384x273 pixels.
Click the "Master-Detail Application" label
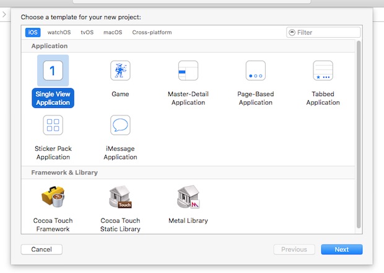(188, 98)
